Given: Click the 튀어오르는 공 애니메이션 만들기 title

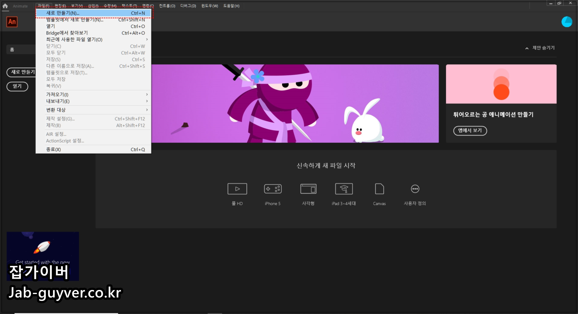Looking at the screenshot, I should coord(493,115).
